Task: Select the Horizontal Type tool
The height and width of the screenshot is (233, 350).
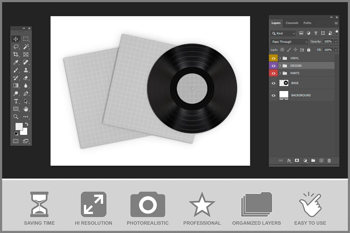Action: click(16, 101)
